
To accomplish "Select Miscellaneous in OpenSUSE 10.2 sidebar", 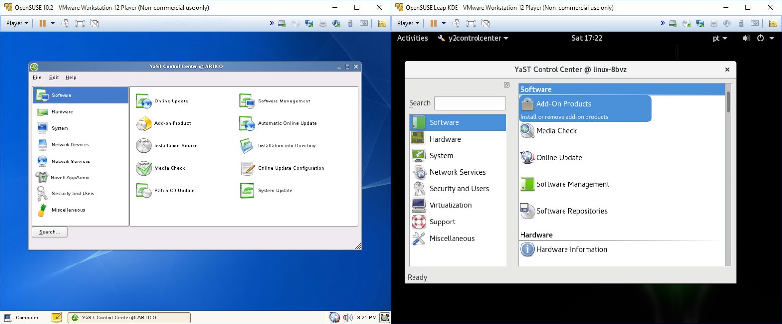I will [81, 210].
